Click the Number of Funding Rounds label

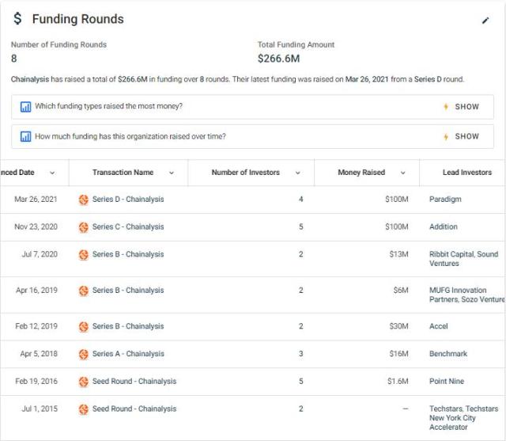(x=59, y=44)
